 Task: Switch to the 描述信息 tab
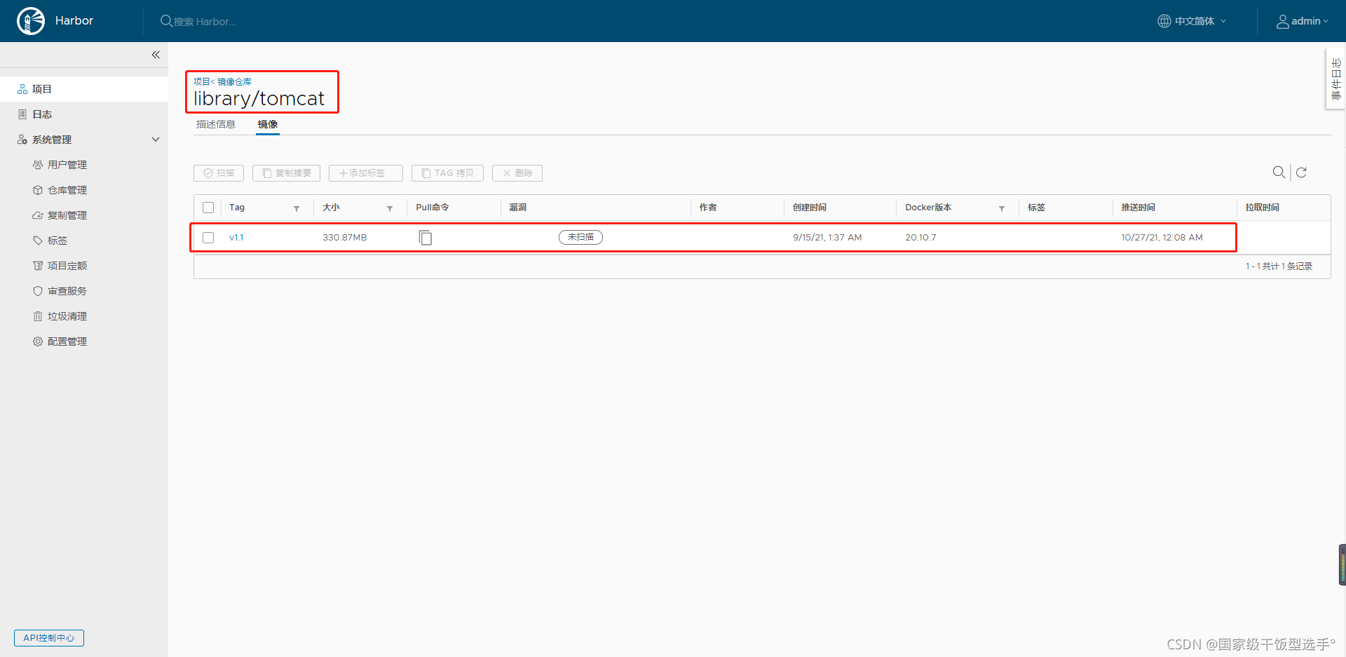pos(216,124)
